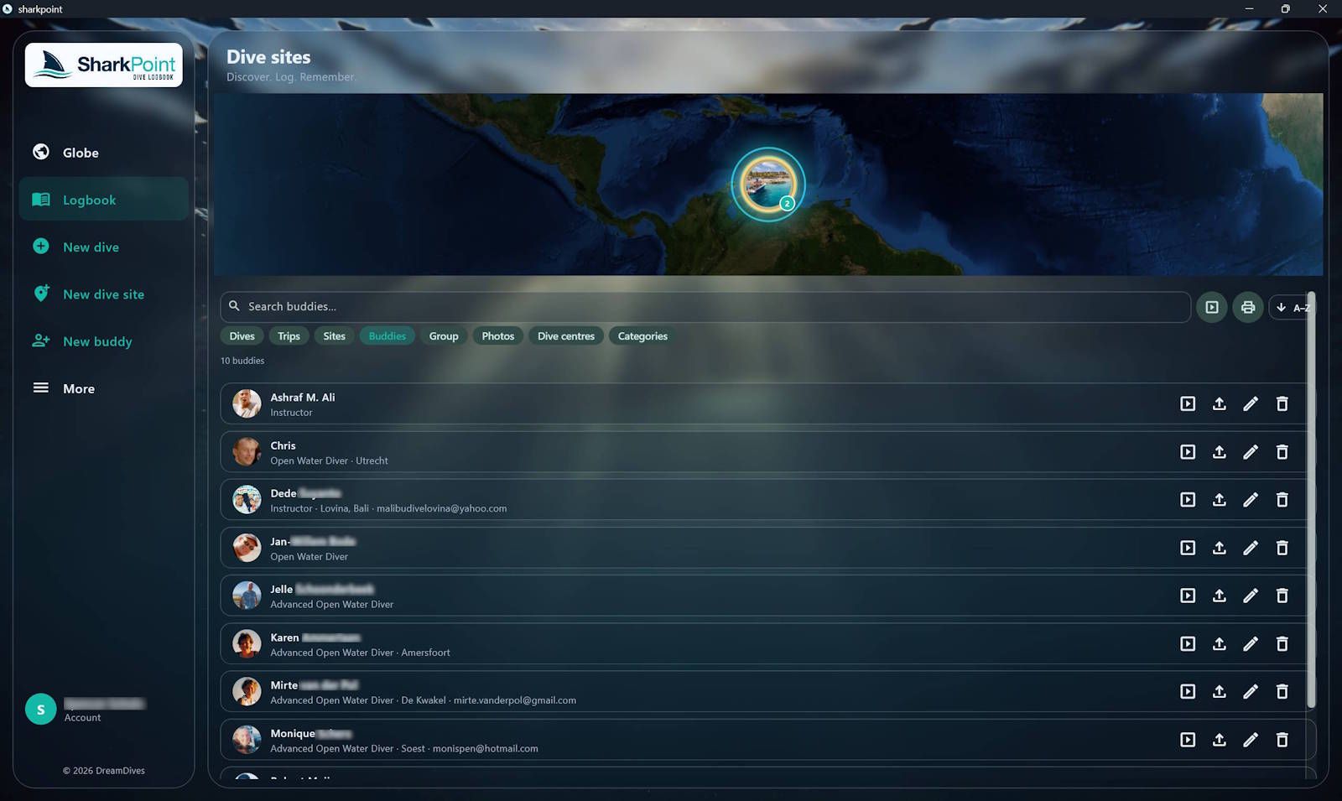Click Monique's email monispen@hotmail.com
Screen dimensions: 1342x801
point(485,748)
